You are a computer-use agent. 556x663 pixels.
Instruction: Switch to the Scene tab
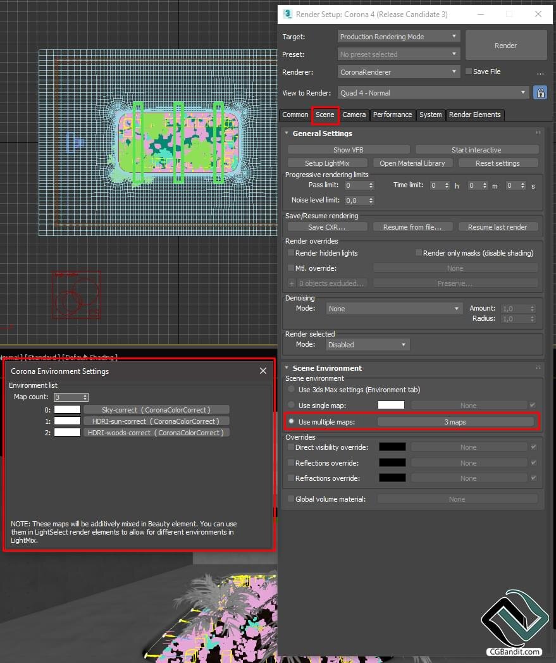(324, 115)
